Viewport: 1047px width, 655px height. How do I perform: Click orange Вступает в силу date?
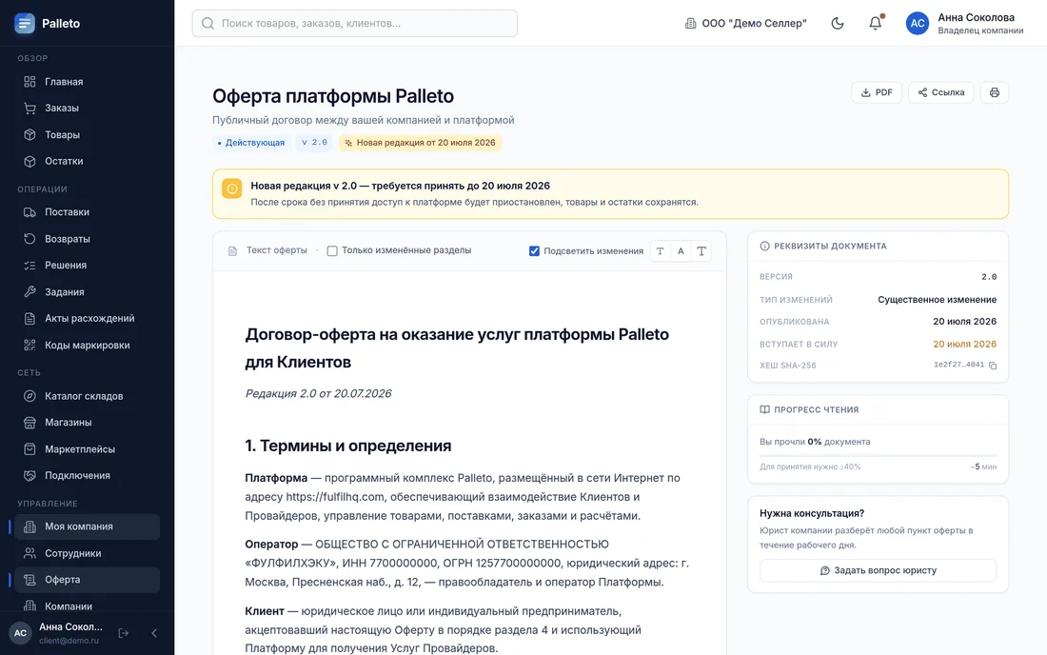964,344
